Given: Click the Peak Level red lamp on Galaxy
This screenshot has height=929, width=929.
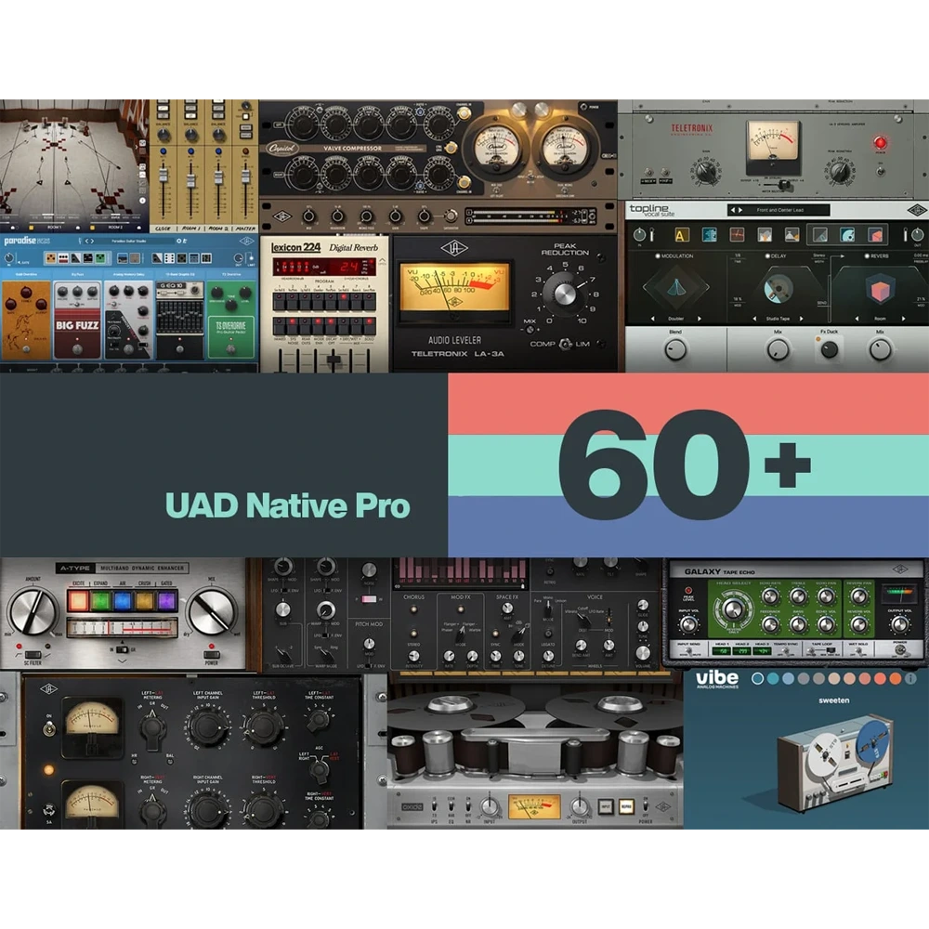Looking at the screenshot, I should [688, 591].
